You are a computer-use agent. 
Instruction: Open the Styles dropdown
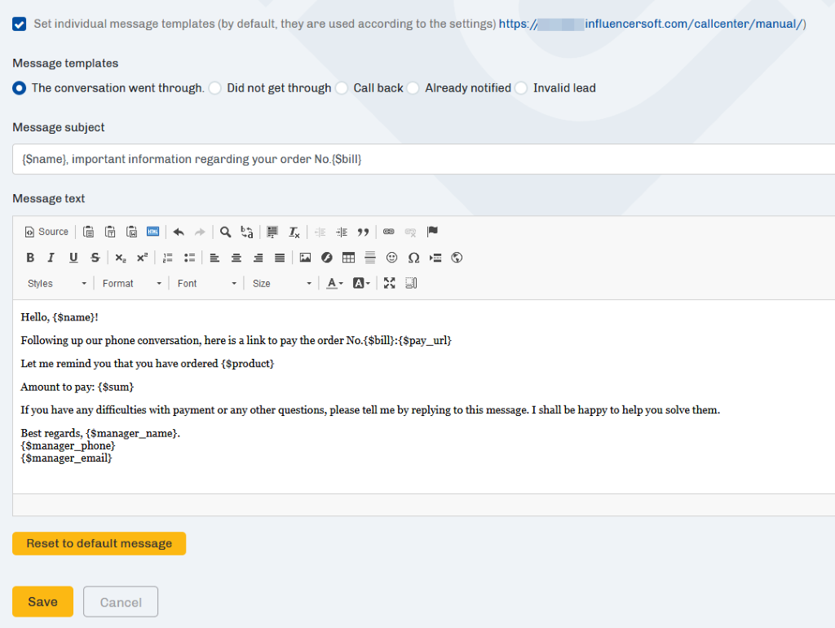(56, 283)
